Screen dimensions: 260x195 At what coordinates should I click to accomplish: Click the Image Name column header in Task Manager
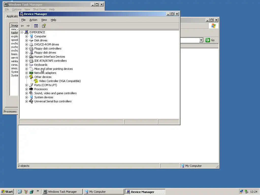14,25
